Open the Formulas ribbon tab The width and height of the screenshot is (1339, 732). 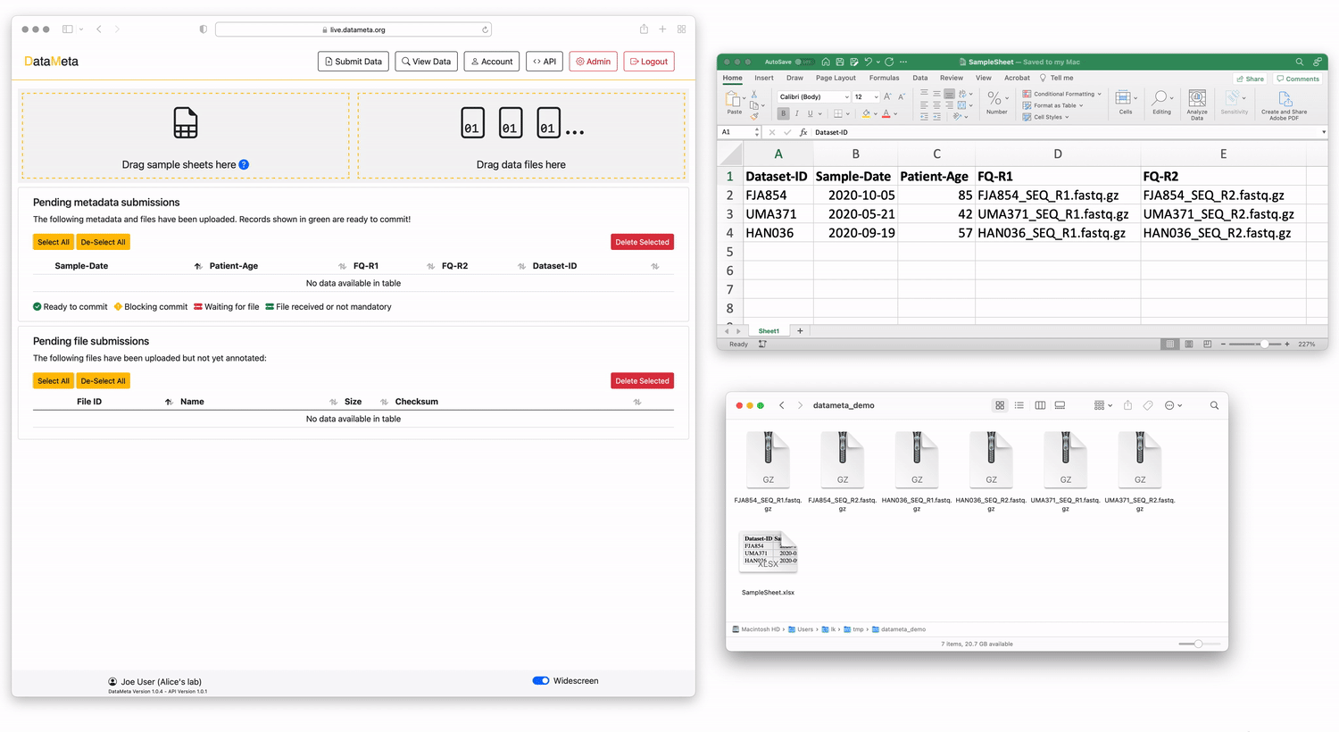[884, 79]
